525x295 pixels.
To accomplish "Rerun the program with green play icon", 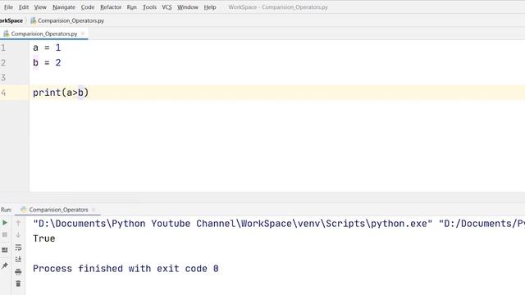I will point(5,223).
